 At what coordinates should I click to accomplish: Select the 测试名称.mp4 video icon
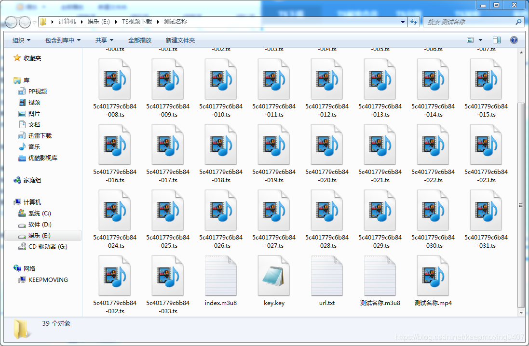[x=433, y=276]
